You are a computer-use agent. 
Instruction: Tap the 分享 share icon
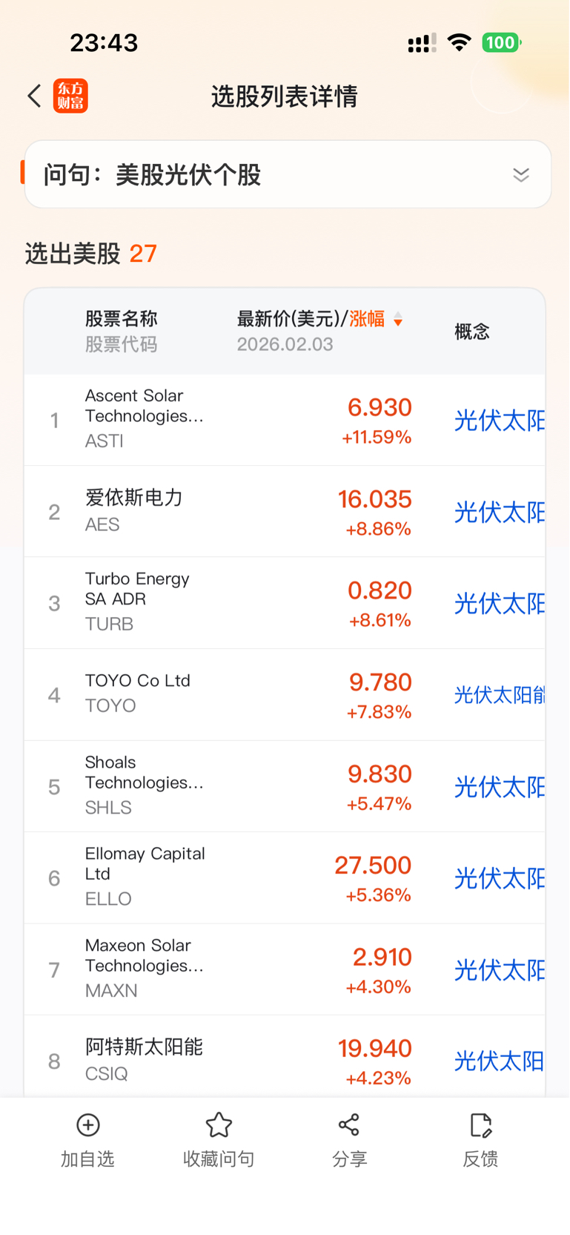click(x=349, y=1124)
